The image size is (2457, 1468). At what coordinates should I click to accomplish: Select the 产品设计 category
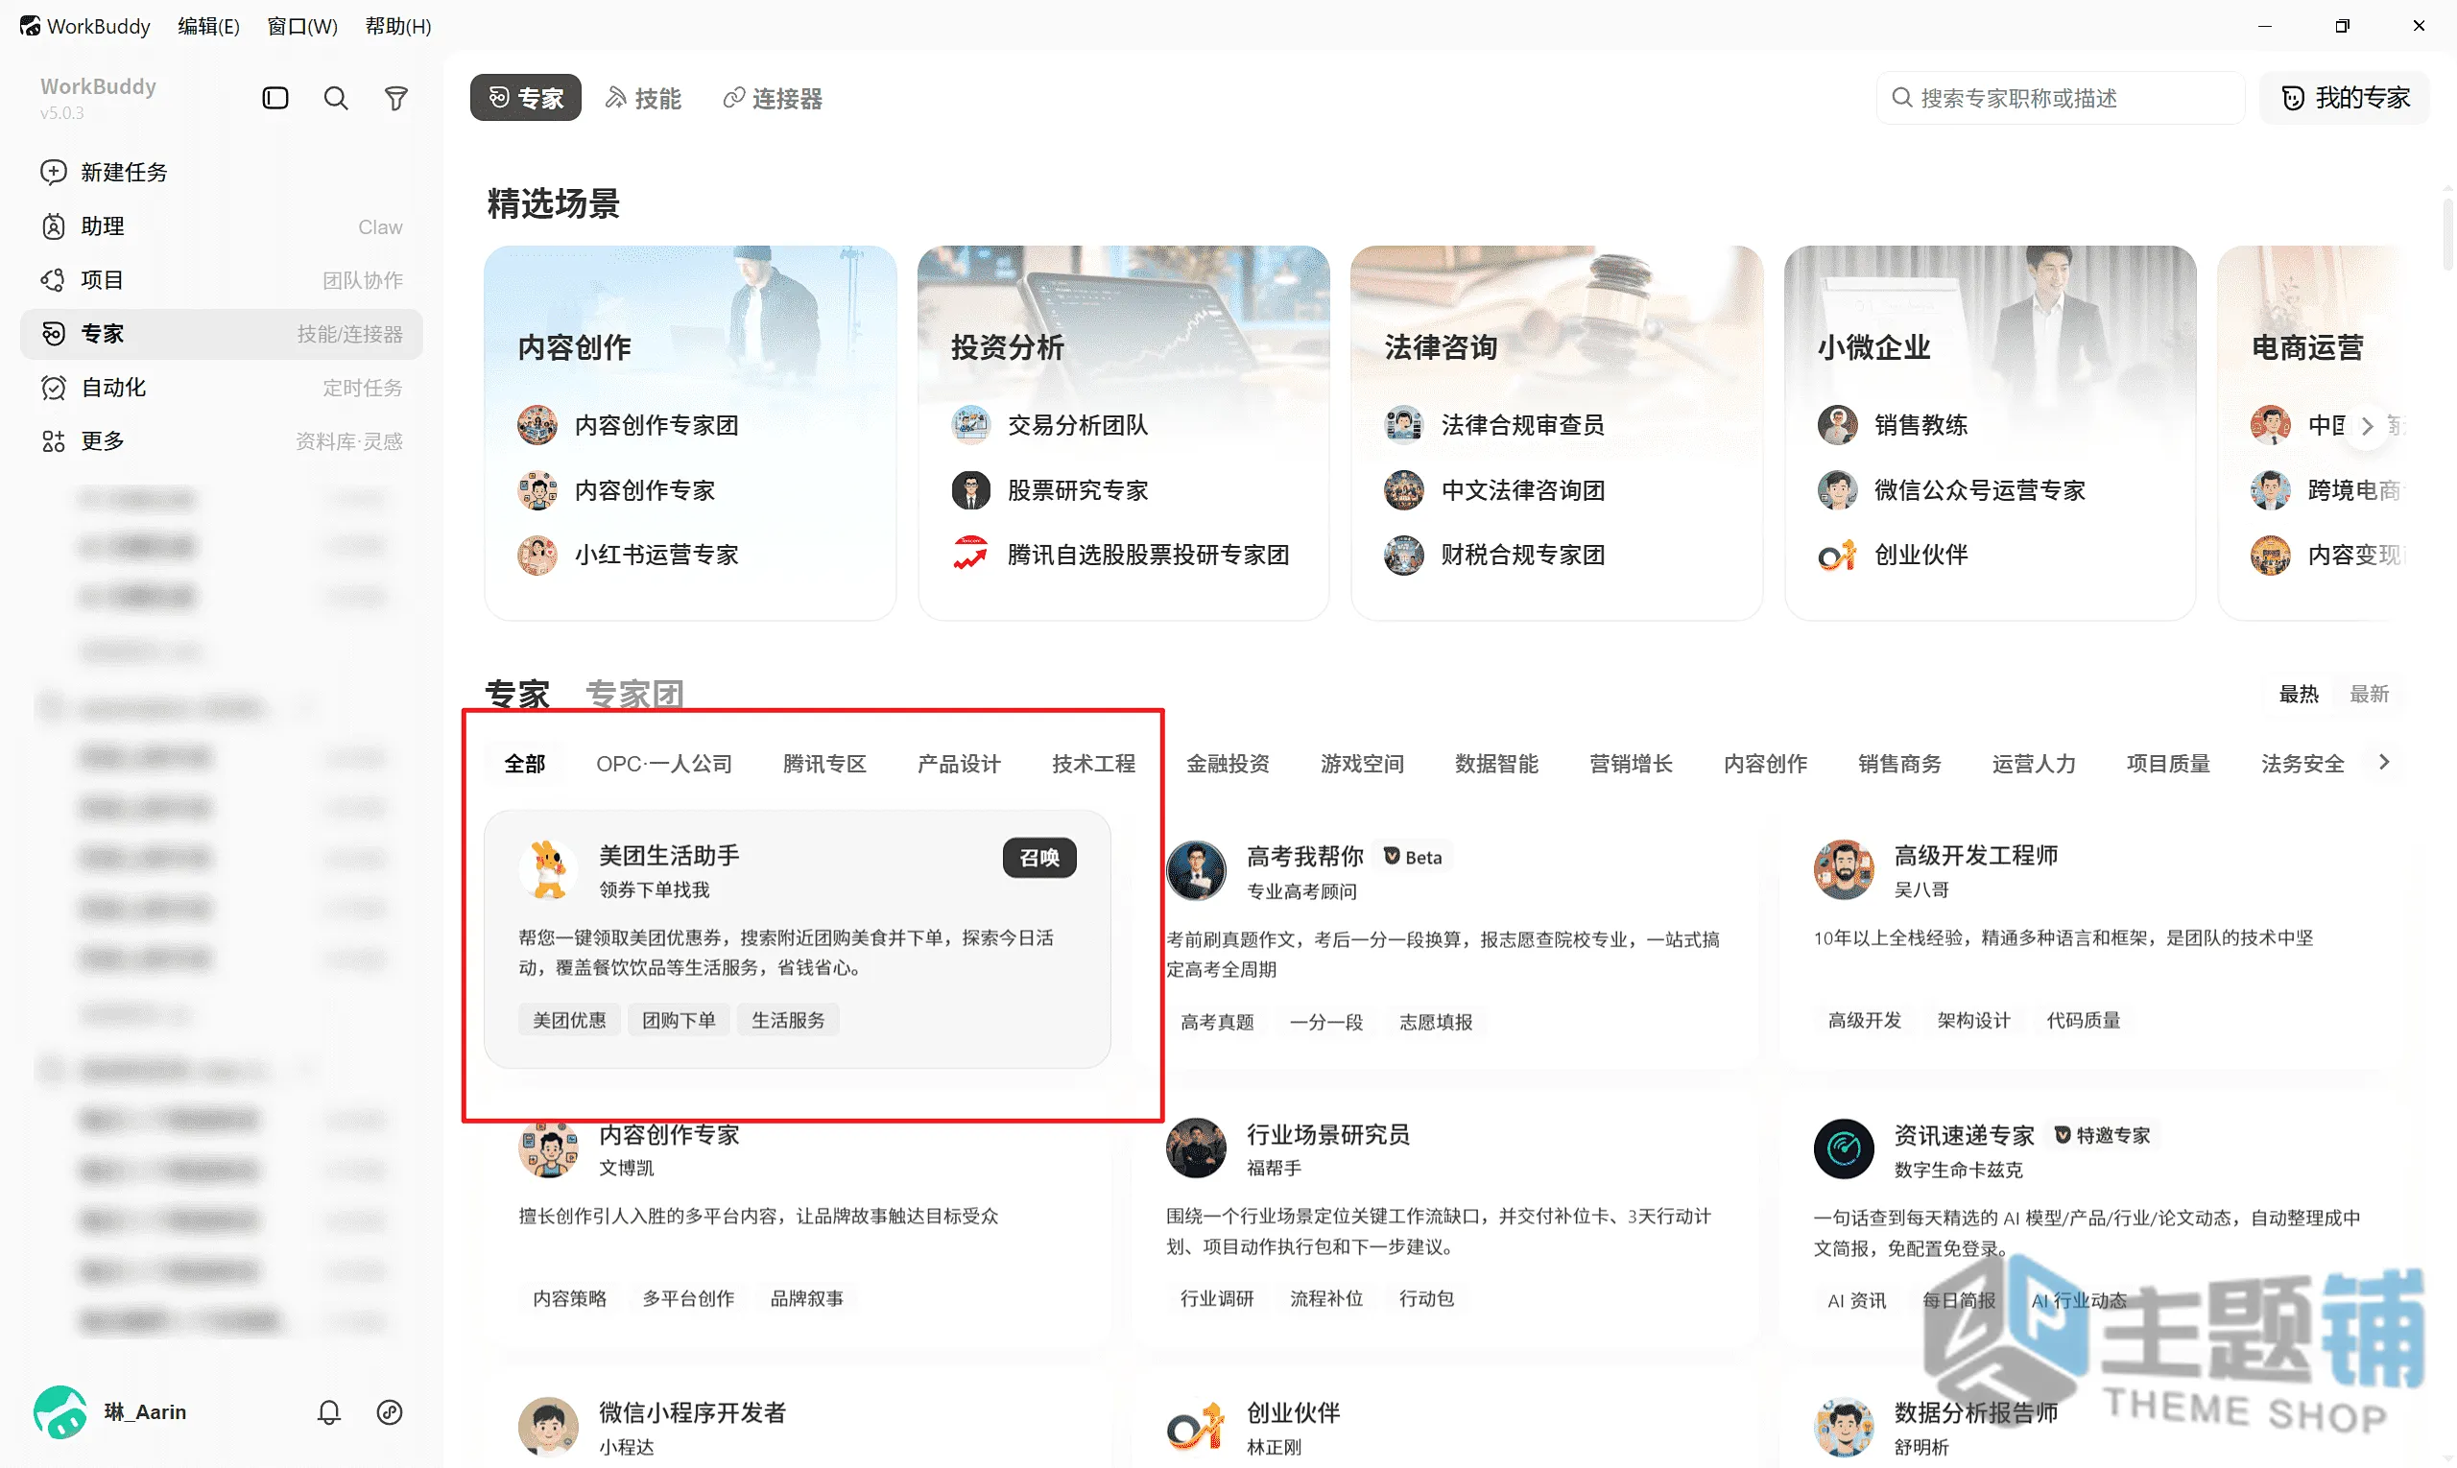click(x=959, y=764)
